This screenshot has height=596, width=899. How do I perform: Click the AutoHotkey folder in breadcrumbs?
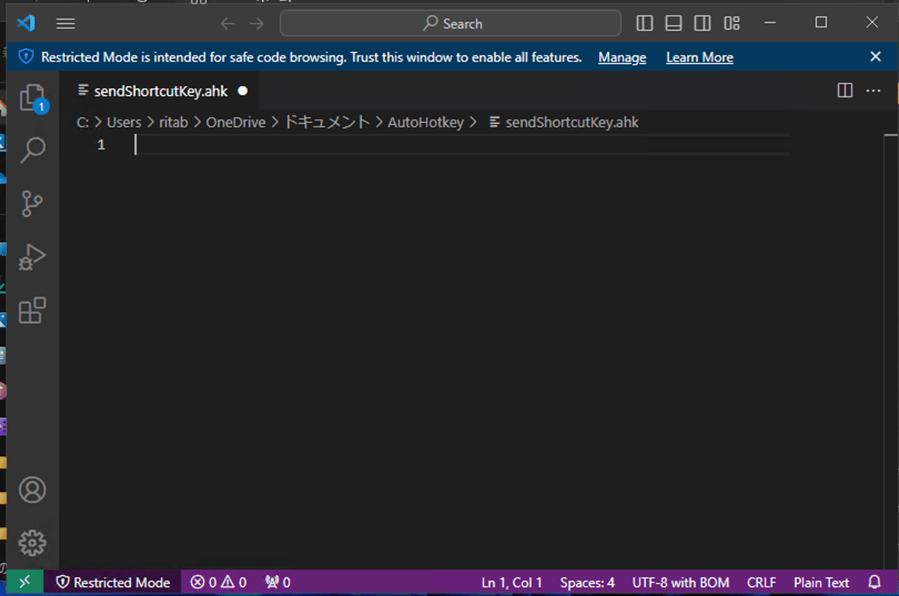[426, 122]
